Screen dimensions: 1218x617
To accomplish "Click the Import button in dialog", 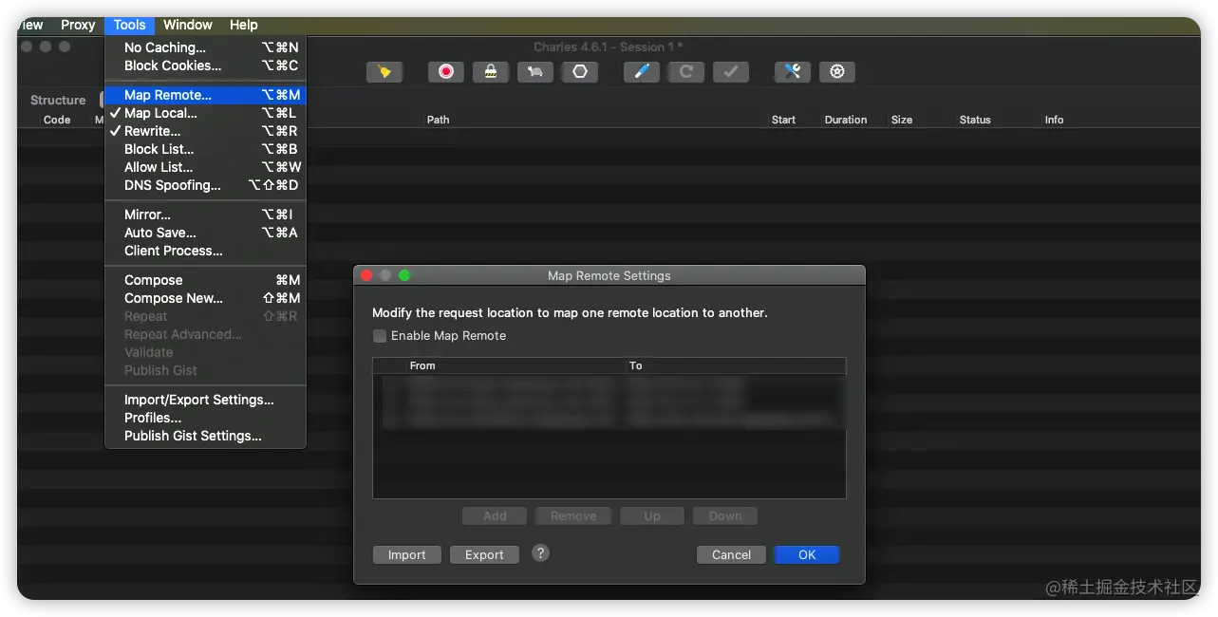I will (x=407, y=555).
